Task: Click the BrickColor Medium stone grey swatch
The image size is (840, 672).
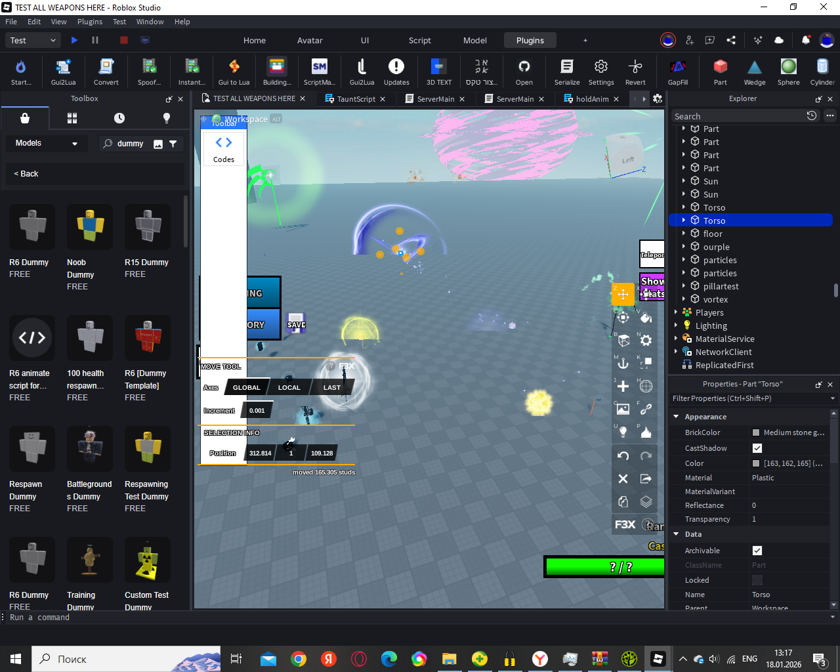Action: (756, 432)
